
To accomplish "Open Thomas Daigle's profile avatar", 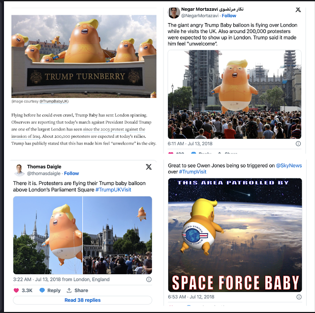I will click(x=20, y=170).
